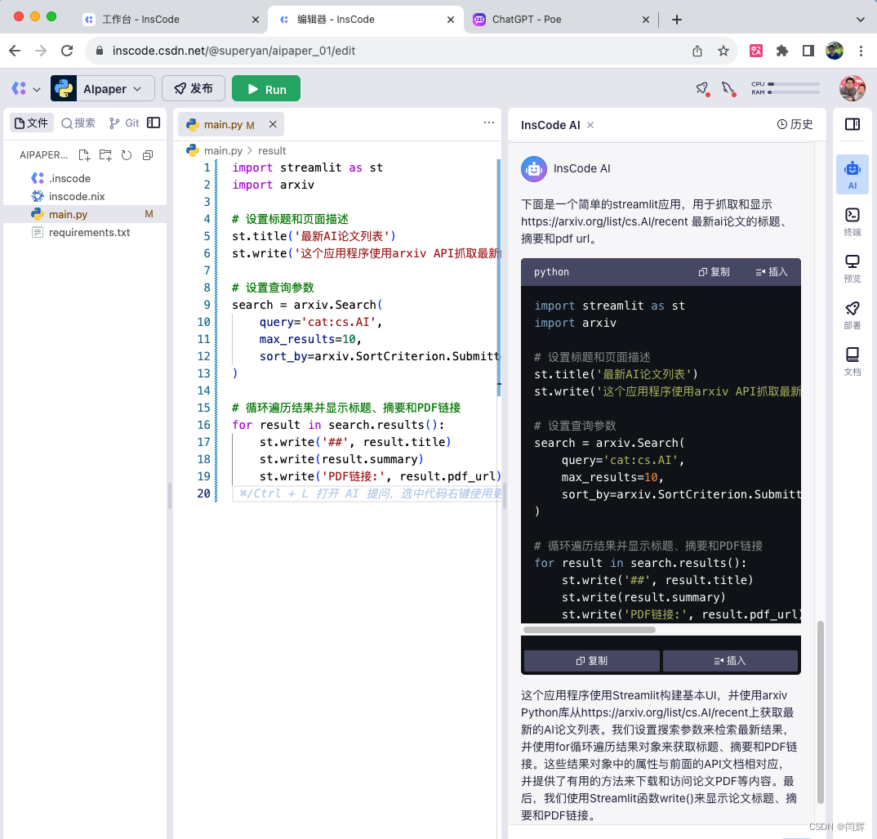Switch to the 搜索 search tab

pyautogui.click(x=78, y=123)
